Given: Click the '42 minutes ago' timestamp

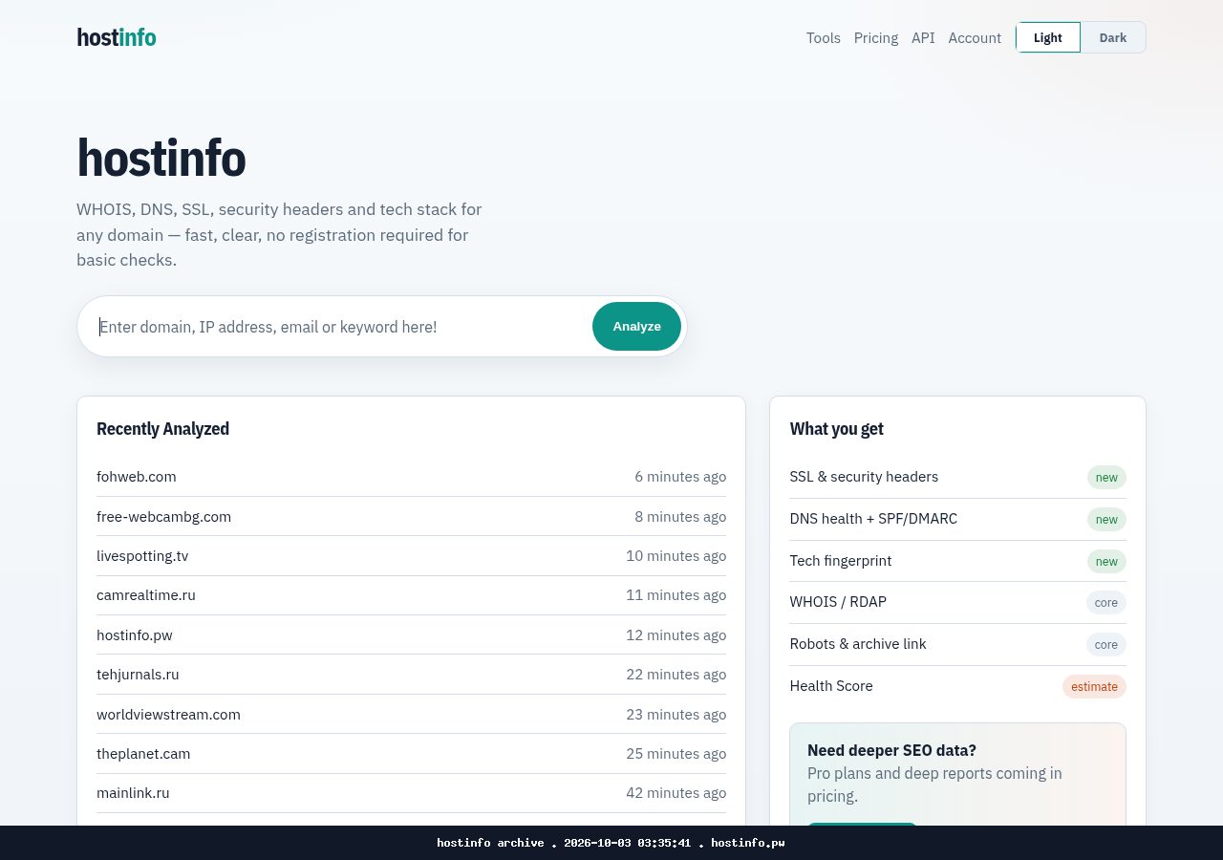Looking at the screenshot, I should 676,793.
